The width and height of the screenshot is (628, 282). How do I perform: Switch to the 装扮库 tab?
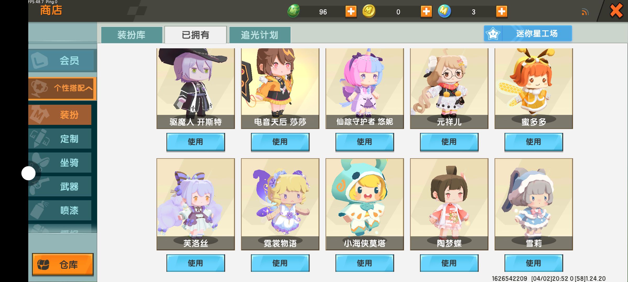point(131,35)
